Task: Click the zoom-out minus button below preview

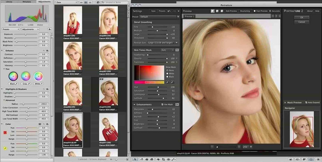Action: pyautogui.click(x=212, y=146)
